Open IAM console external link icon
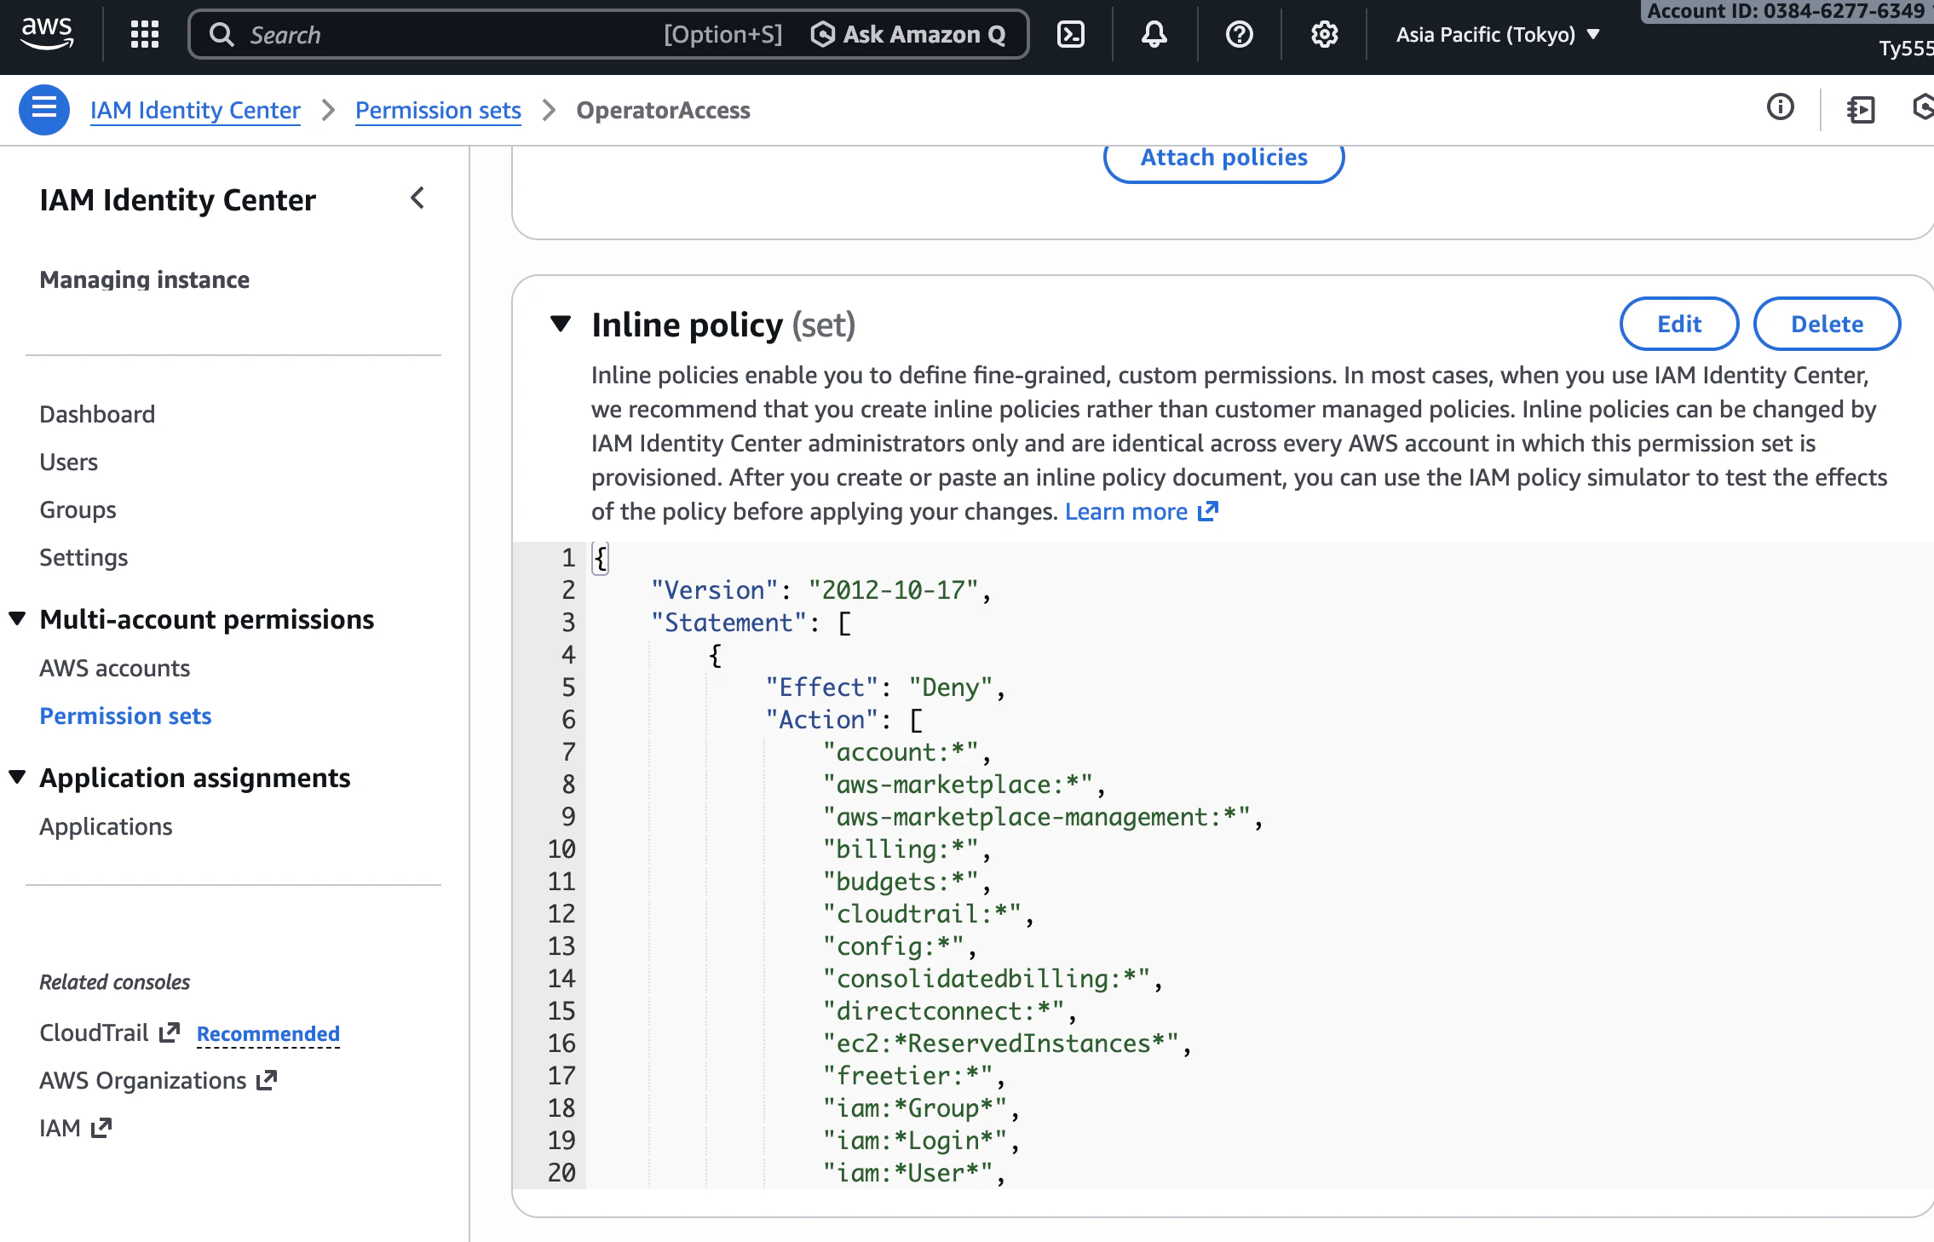Image resolution: width=1934 pixels, height=1242 pixels. click(101, 1128)
